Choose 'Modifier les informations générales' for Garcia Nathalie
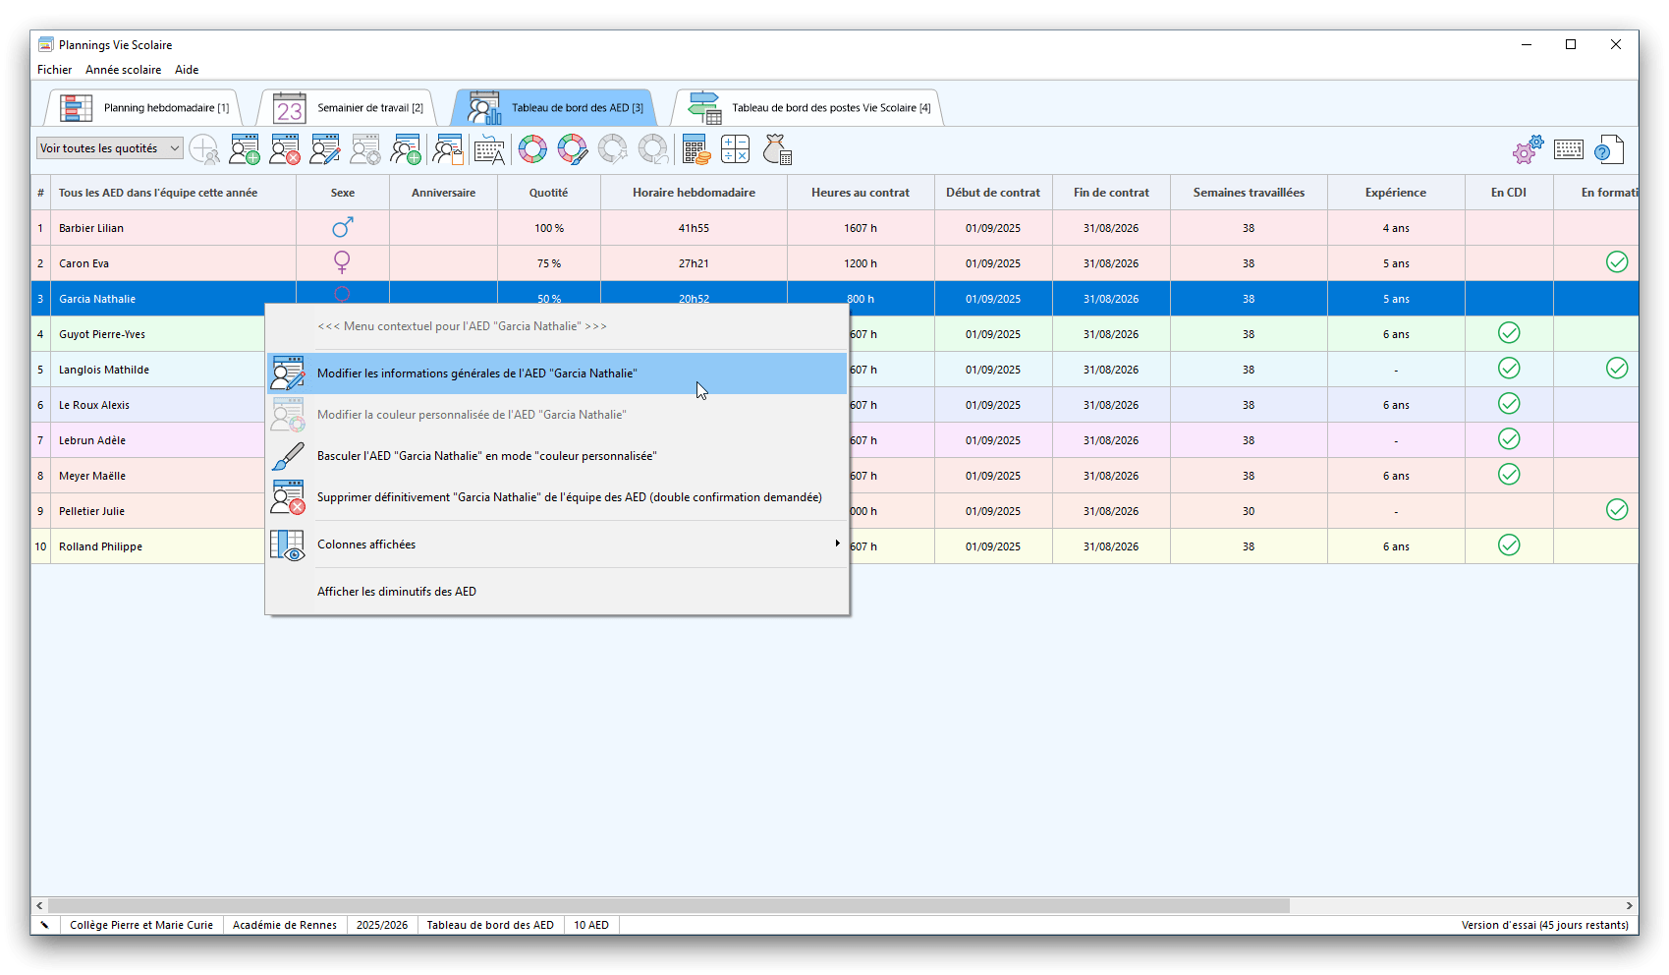This screenshot has height=975, width=1669. point(476,373)
